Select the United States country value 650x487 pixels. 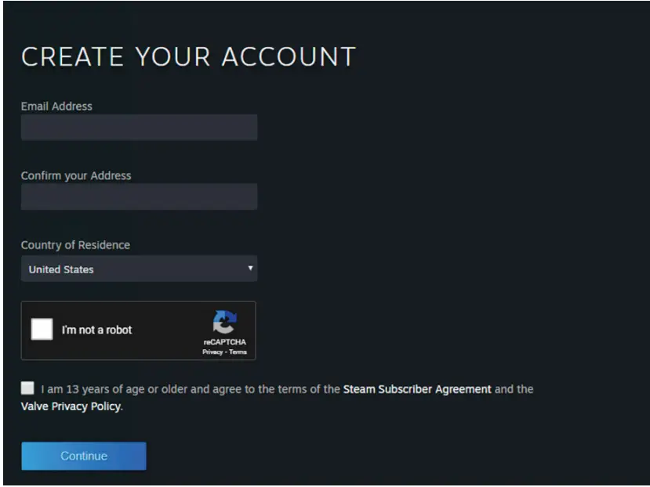[61, 268]
